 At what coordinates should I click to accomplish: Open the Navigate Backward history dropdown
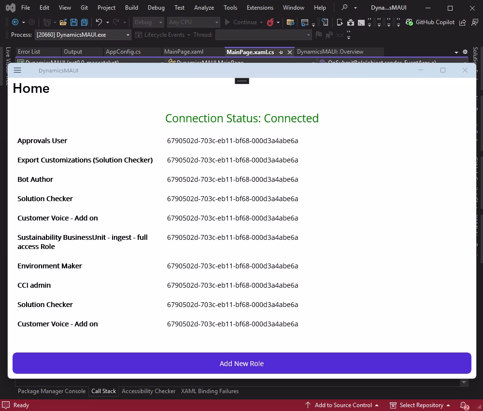pos(23,23)
